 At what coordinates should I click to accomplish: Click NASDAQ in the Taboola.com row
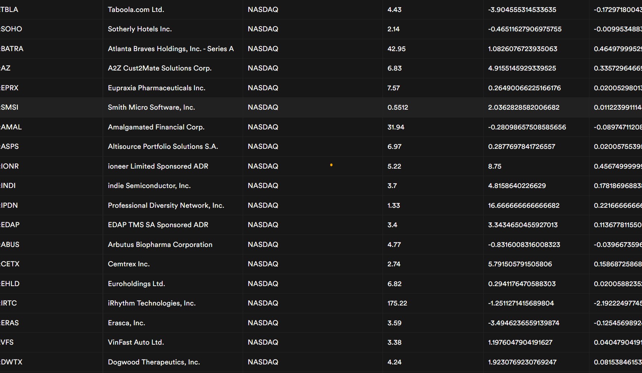[x=263, y=10]
